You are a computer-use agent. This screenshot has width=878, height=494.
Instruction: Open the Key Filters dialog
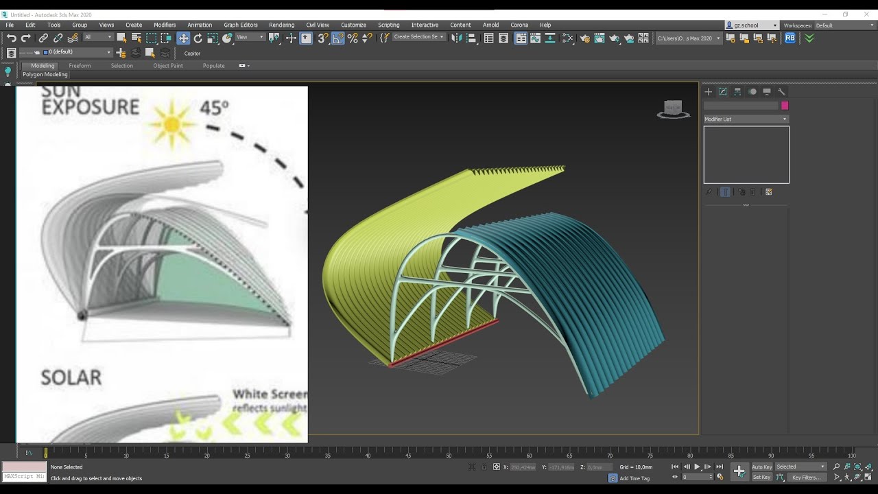(806, 477)
